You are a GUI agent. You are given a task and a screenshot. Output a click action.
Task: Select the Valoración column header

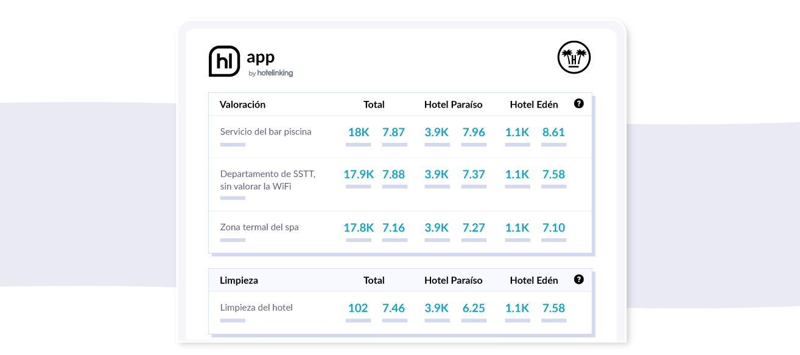point(242,105)
